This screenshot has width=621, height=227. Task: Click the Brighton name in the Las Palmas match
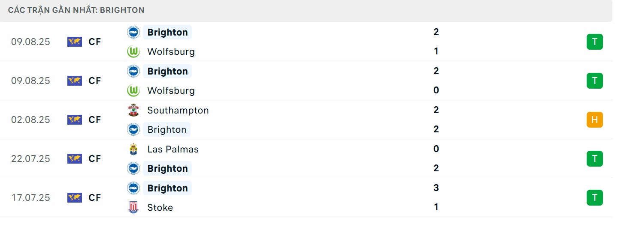tap(167, 168)
